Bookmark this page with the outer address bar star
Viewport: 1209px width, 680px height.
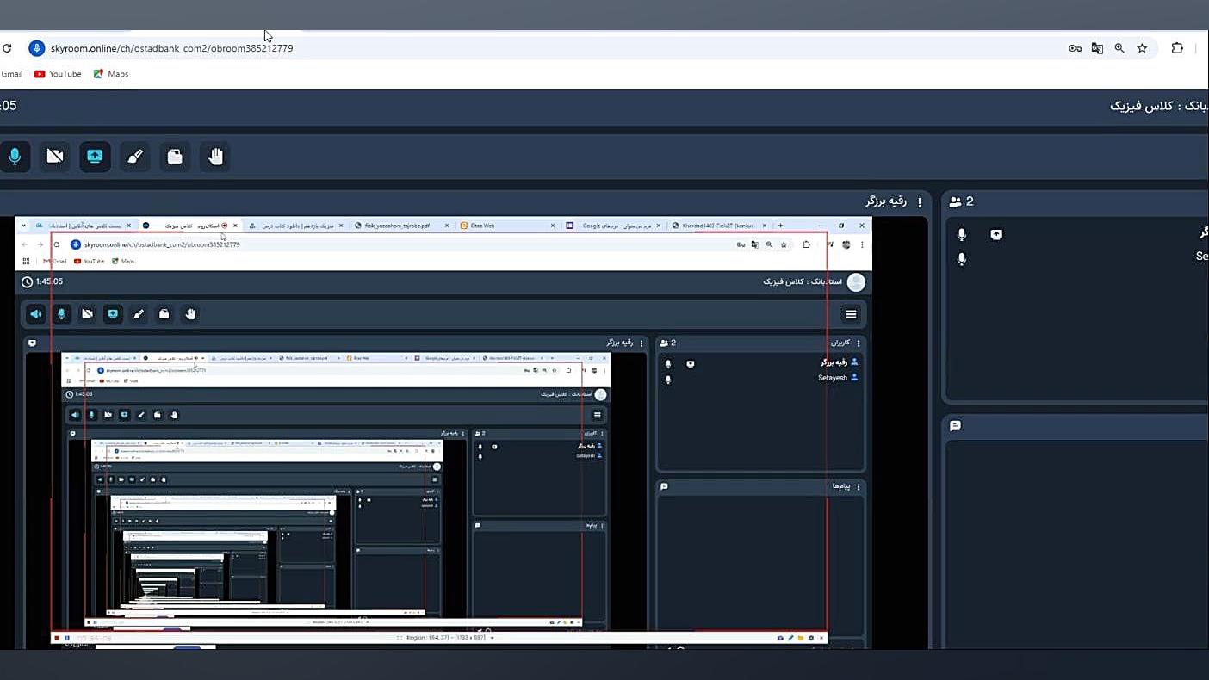pos(1142,48)
